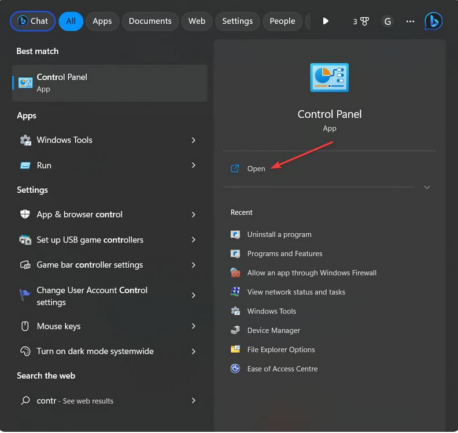Expand the Windows Tools result with its chevron
The width and height of the screenshot is (458, 433).
[x=193, y=140]
